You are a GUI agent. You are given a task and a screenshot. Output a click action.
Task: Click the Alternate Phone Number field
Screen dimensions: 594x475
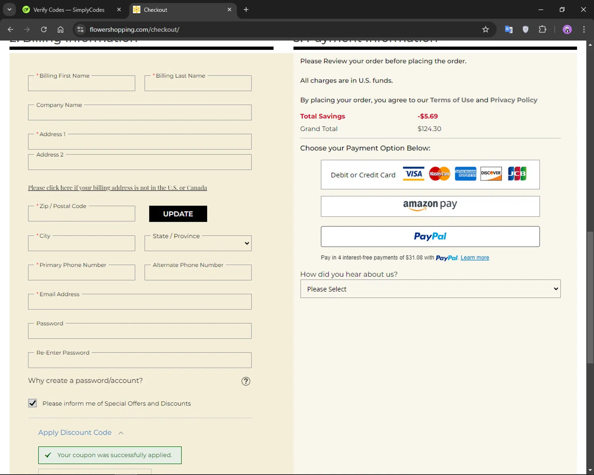pos(198,272)
